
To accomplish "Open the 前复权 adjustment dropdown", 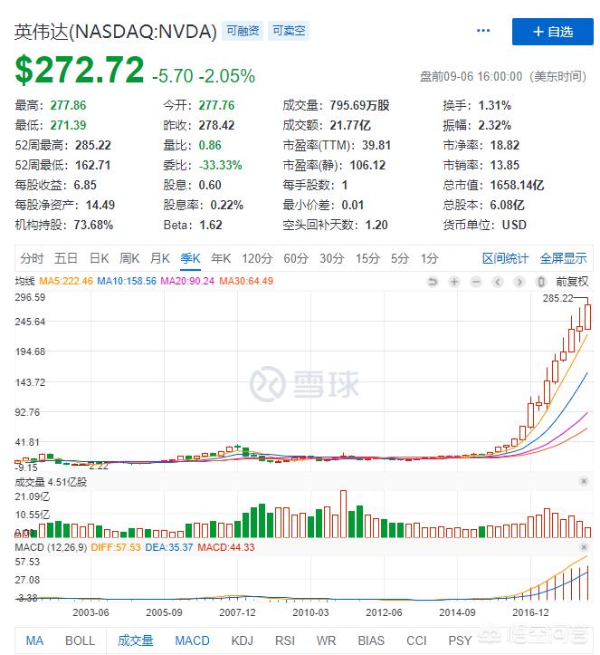I will 571,282.
